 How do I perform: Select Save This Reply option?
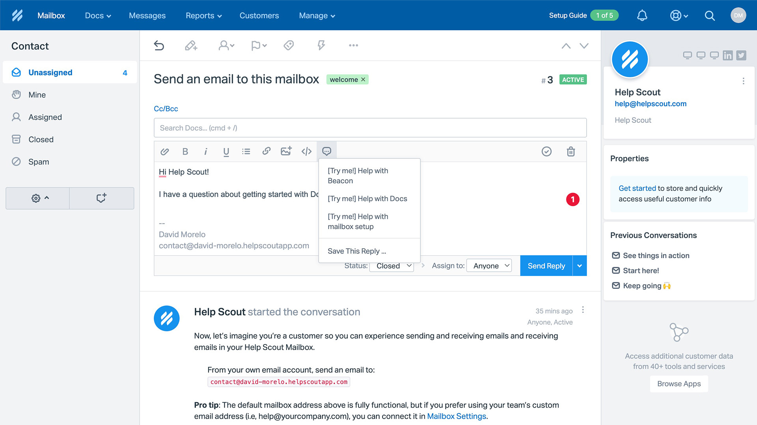(x=369, y=251)
